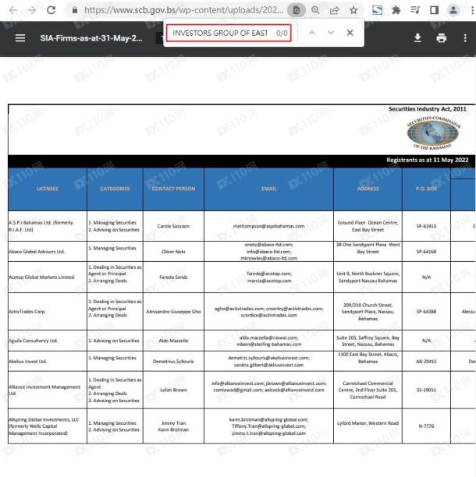
Task: Click the EMAIL column header
Action: coord(269,189)
